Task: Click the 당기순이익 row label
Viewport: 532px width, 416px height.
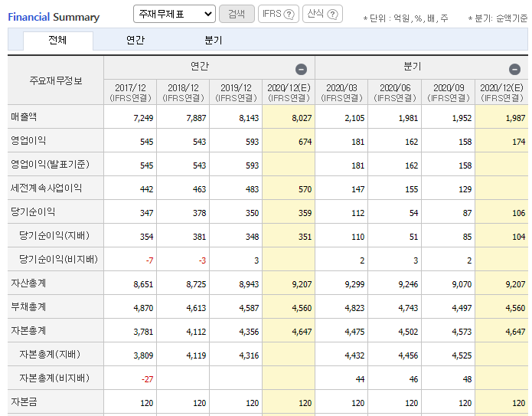Action: (33, 212)
